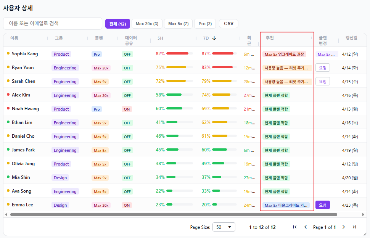Select the Max 20x (3) filter tab

point(147,24)
